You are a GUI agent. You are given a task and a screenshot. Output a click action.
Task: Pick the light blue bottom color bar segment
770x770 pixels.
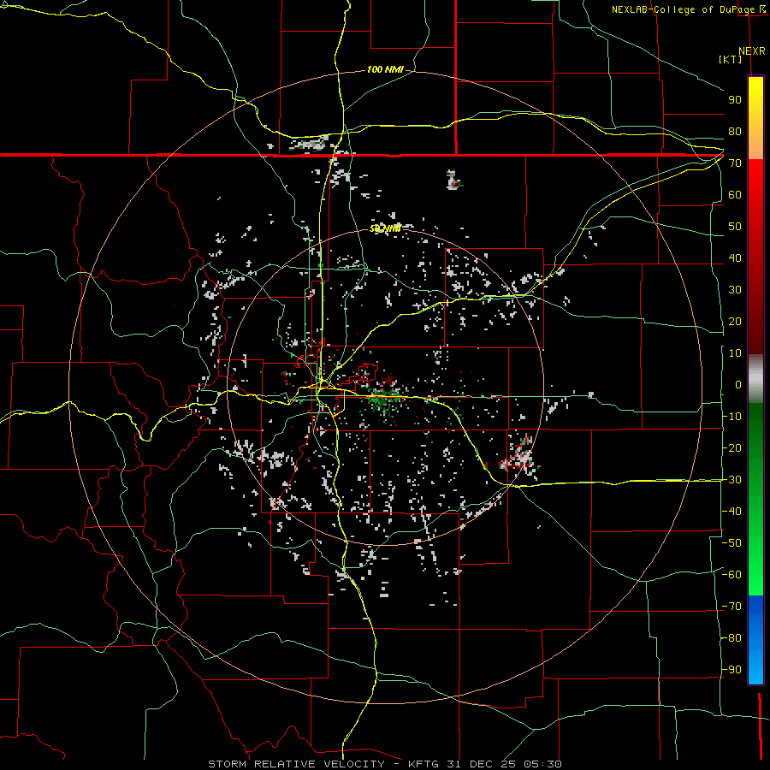point(755,668)
